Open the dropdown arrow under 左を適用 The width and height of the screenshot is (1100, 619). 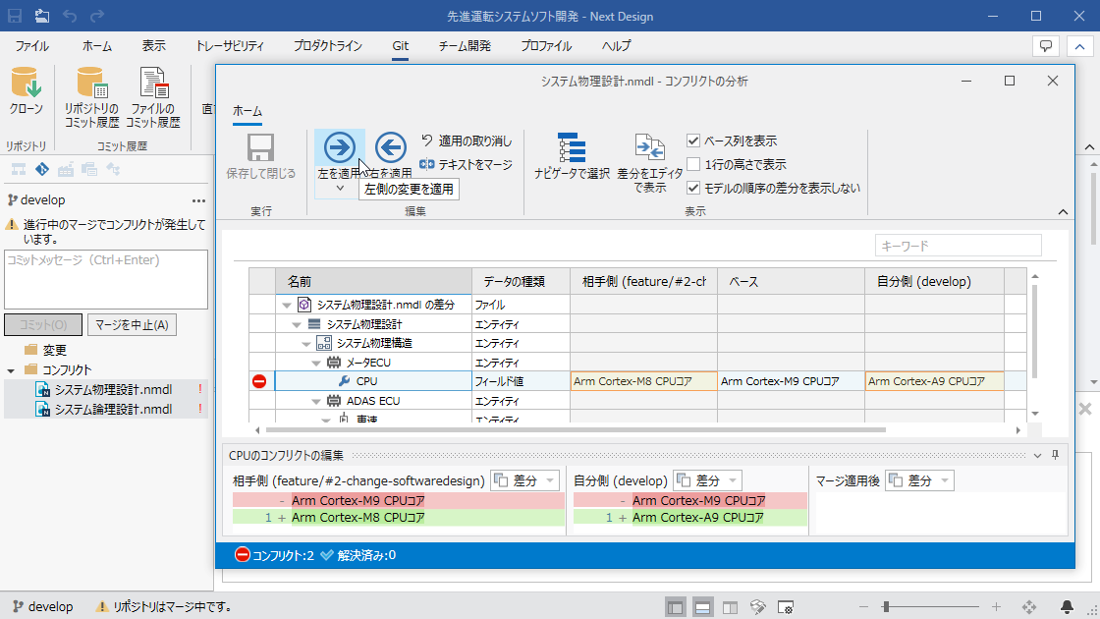coord(340,189)
